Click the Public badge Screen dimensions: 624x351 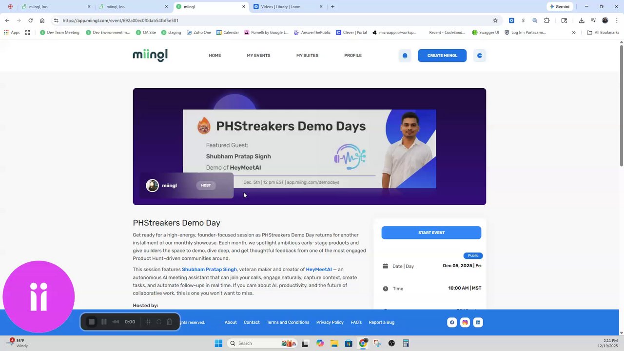[473, 255]
